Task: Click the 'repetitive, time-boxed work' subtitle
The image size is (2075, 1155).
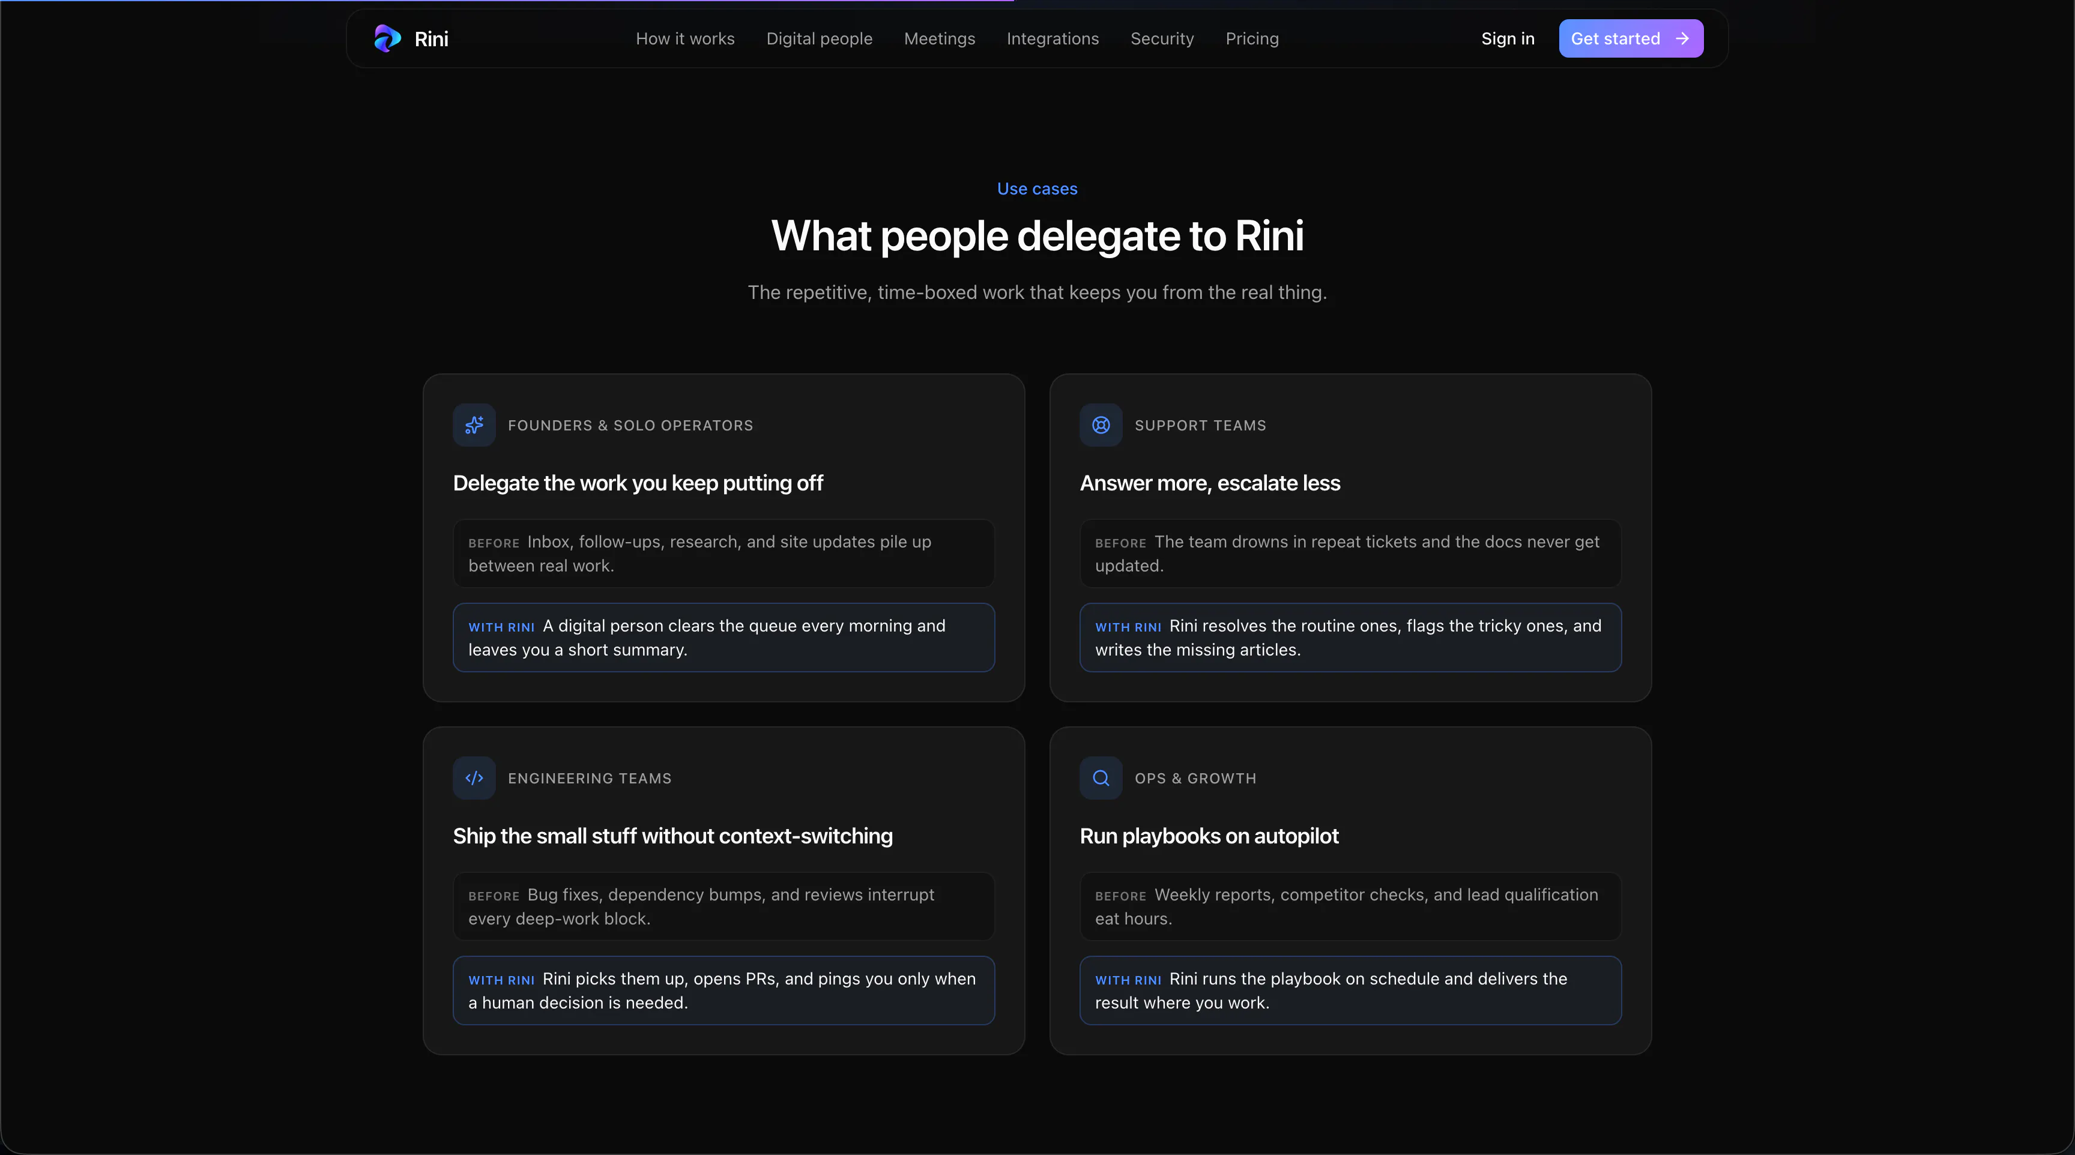Action: coord(1037,292)
